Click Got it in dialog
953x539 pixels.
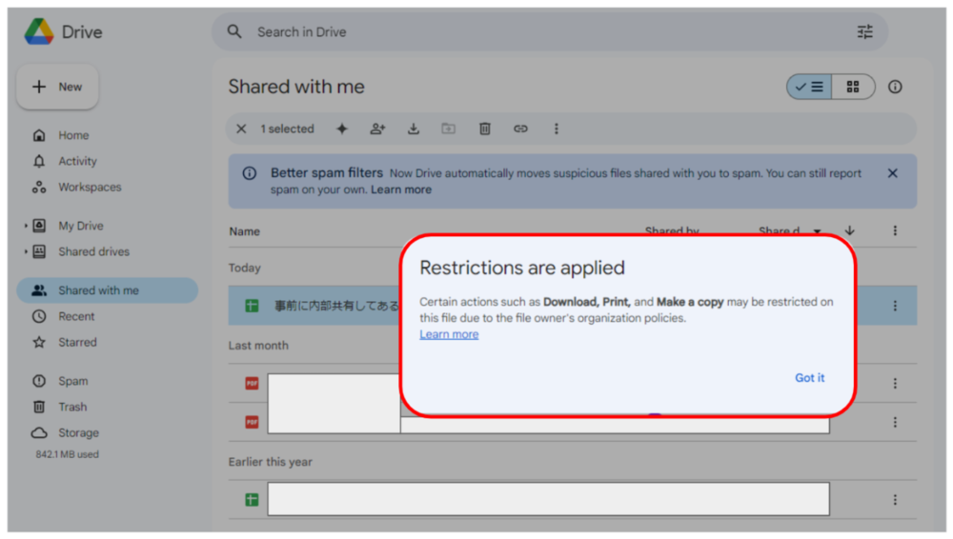[809, 378]
